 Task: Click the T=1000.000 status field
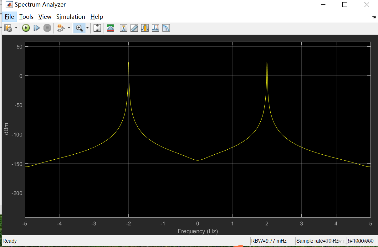pyautogui.click(x=361, y=241)
